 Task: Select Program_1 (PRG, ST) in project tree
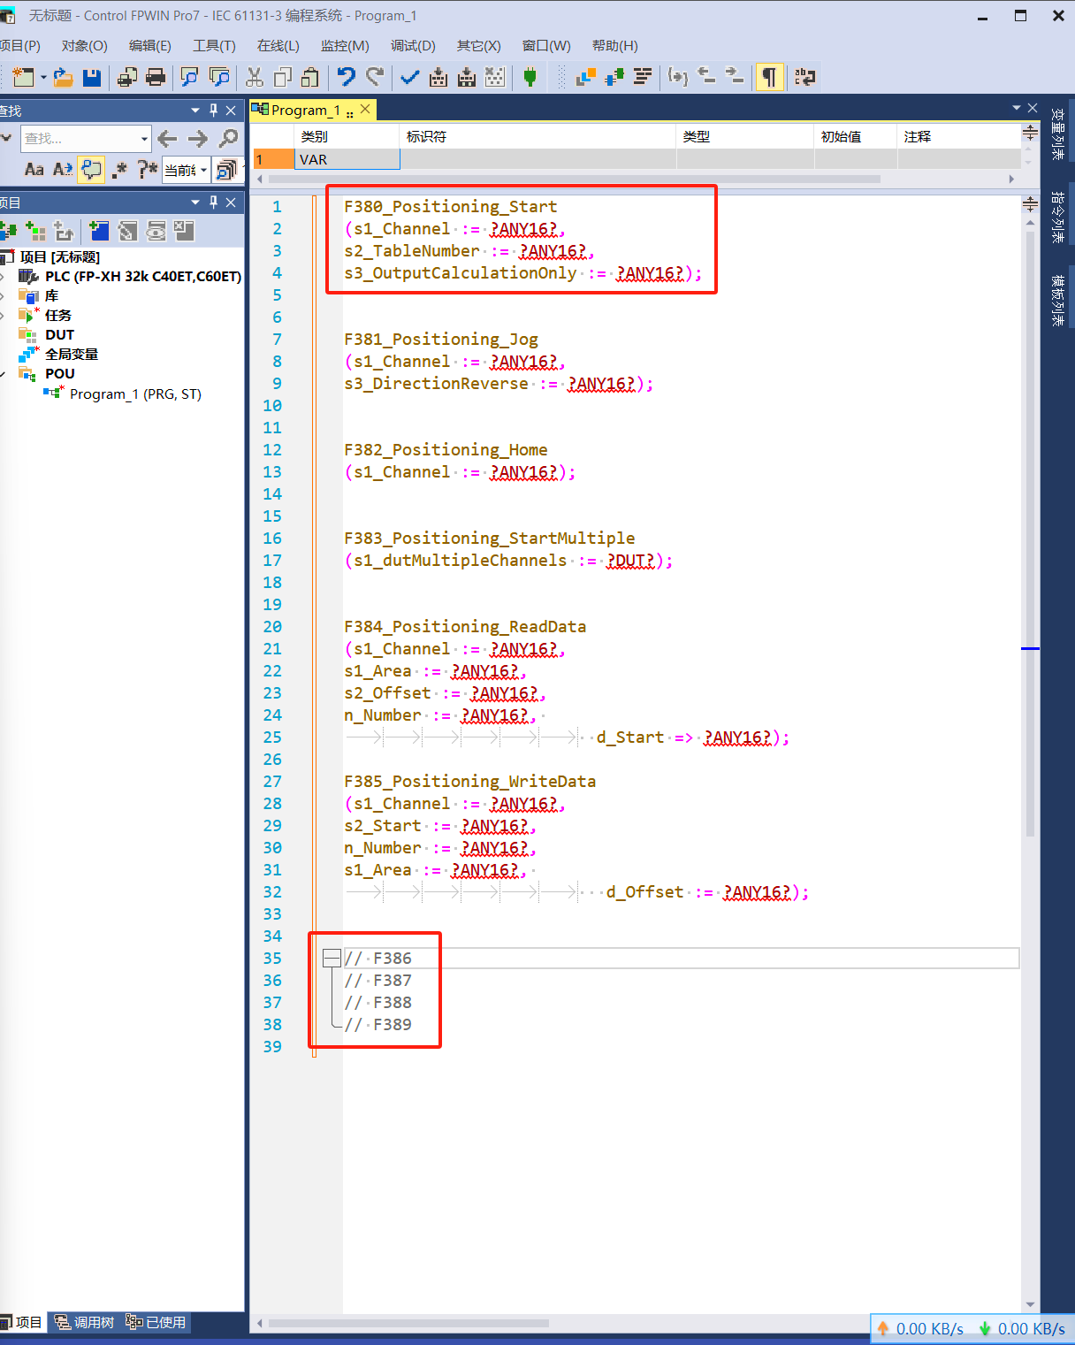tap(135, 394)
